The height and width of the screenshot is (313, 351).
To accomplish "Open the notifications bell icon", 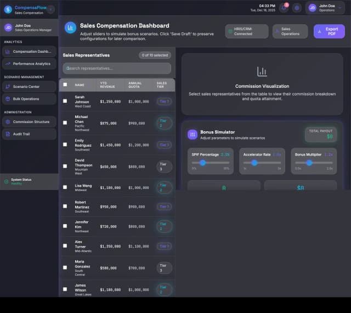I will [x=284, y=8].
